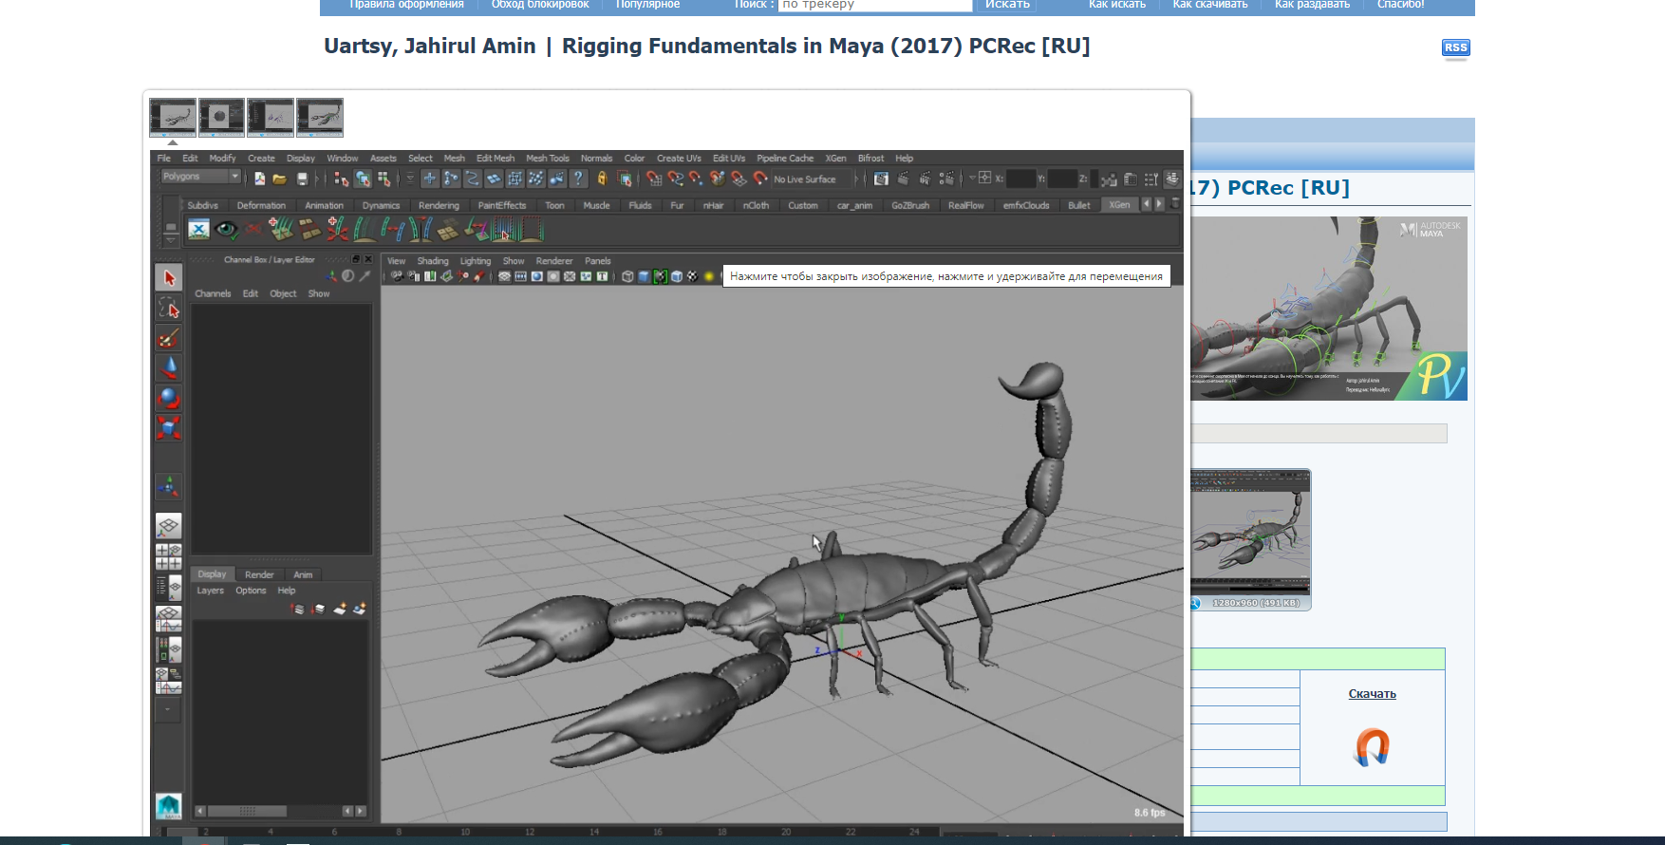Click the lock selection padlock icon
This screenshot has height=845, width=1665.
[x=602, y=178]
